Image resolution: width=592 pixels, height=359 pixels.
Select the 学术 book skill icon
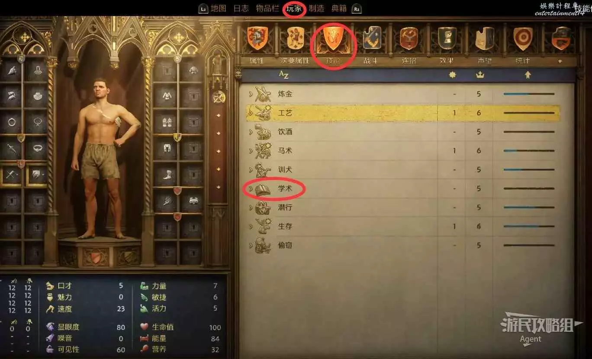tap(263, 189)
